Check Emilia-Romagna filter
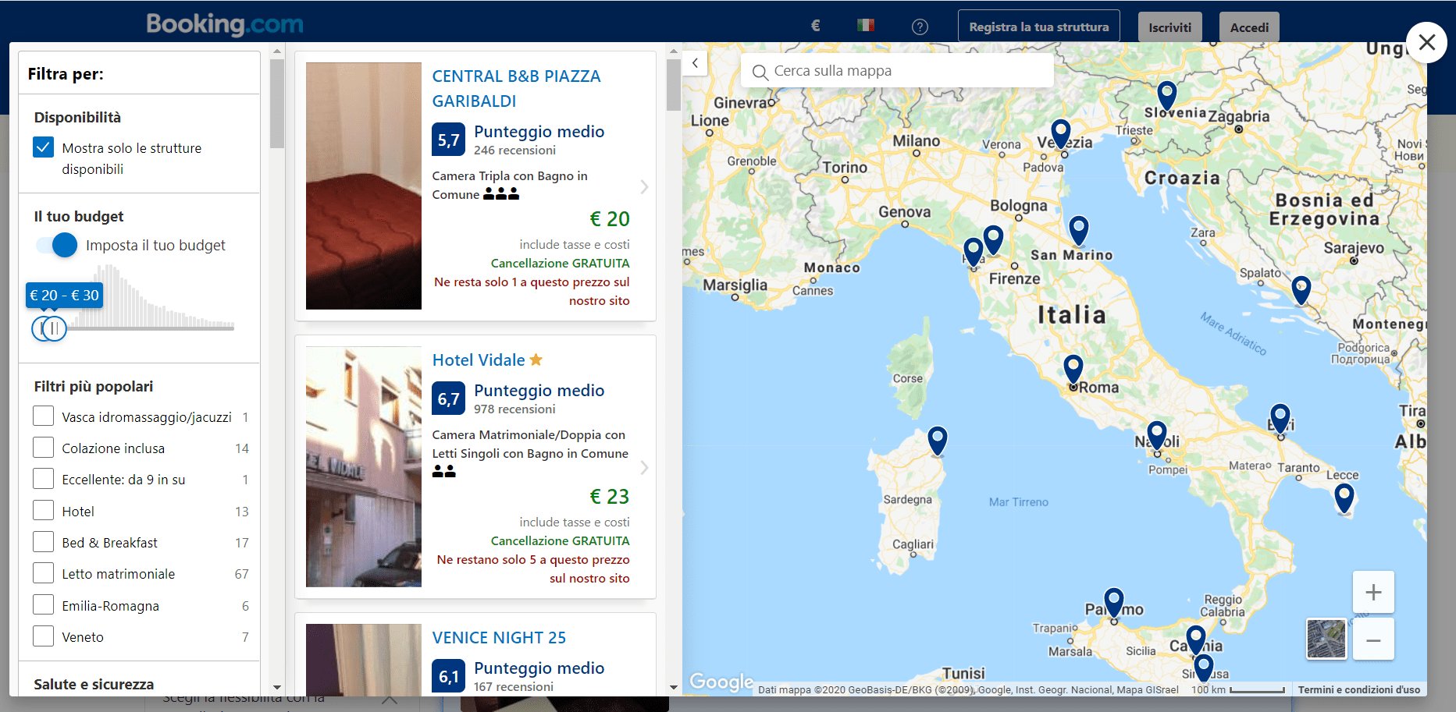The image size is (1456, 712). tap(44, 605)
